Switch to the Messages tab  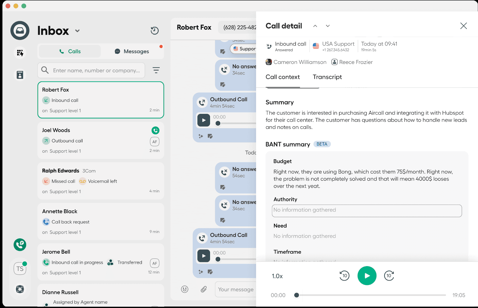coord(132,51)
